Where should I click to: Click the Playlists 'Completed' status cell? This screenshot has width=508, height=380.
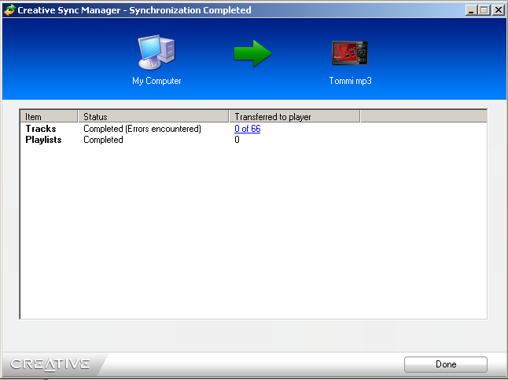(103, 140)
